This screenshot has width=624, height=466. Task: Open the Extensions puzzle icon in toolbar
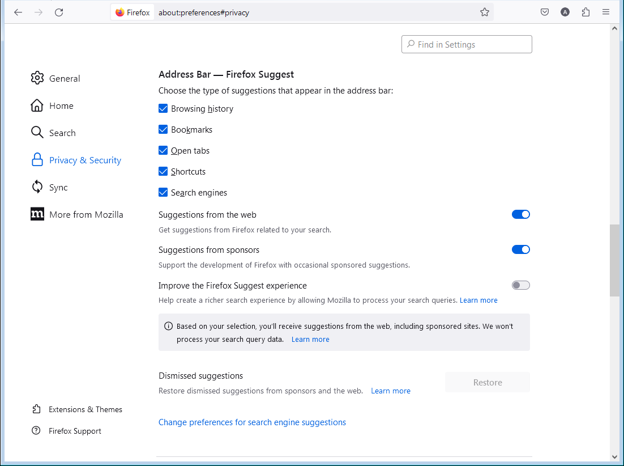point(585,12)
